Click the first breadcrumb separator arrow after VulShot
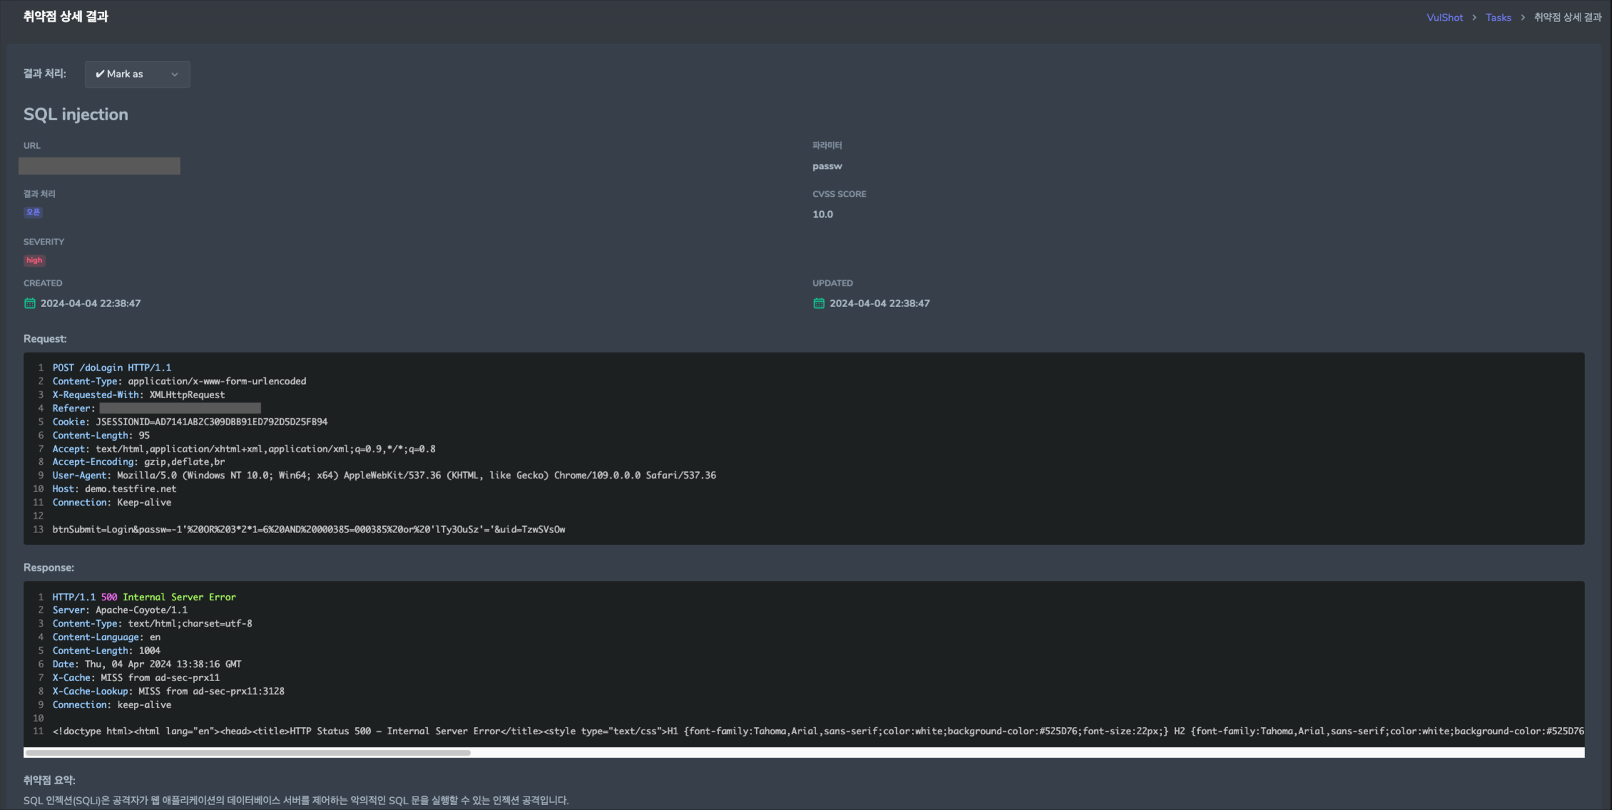 coord(1474,18)
